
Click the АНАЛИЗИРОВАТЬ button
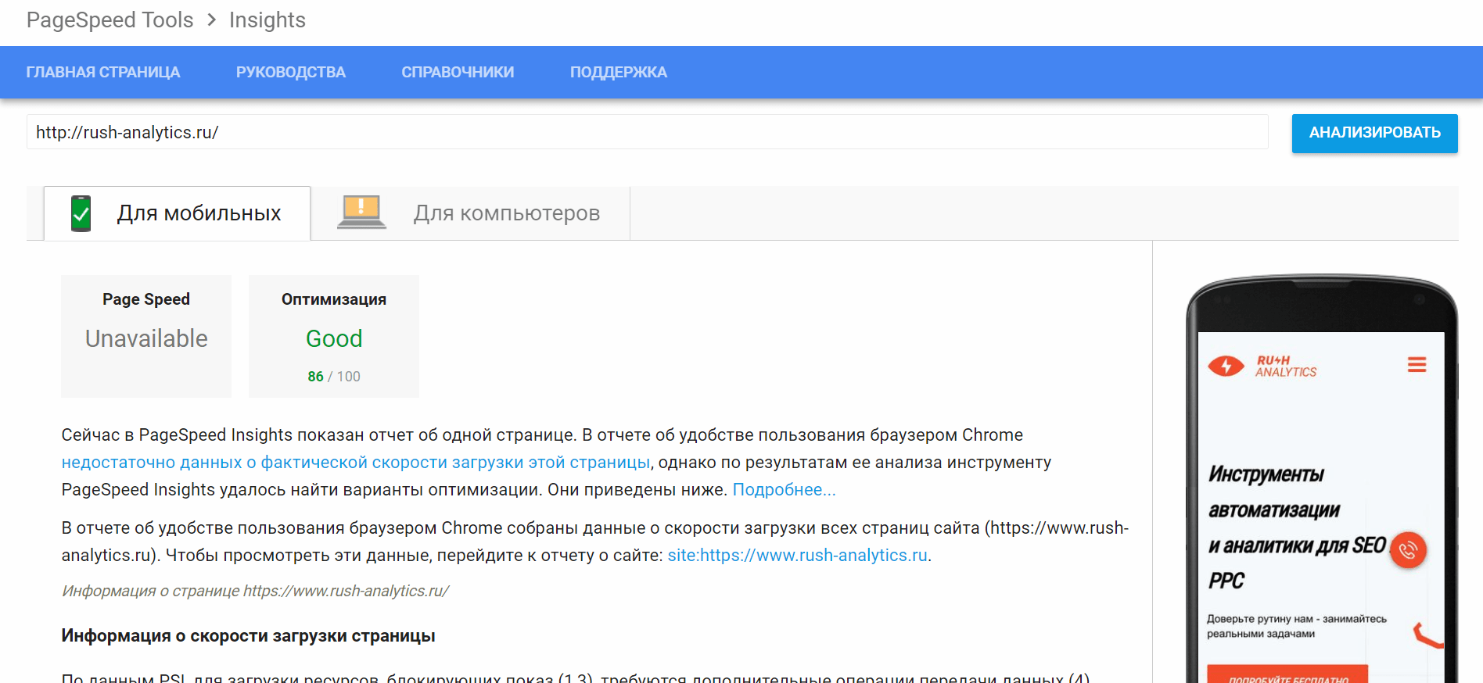point(1374,133)
